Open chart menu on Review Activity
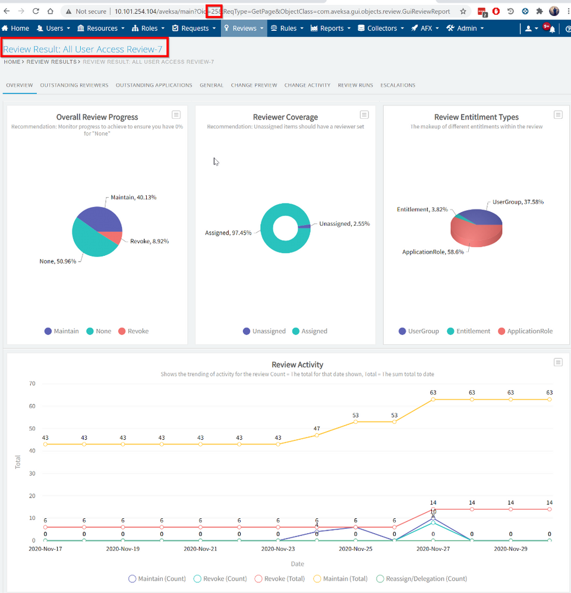 (x=557, y=362)
